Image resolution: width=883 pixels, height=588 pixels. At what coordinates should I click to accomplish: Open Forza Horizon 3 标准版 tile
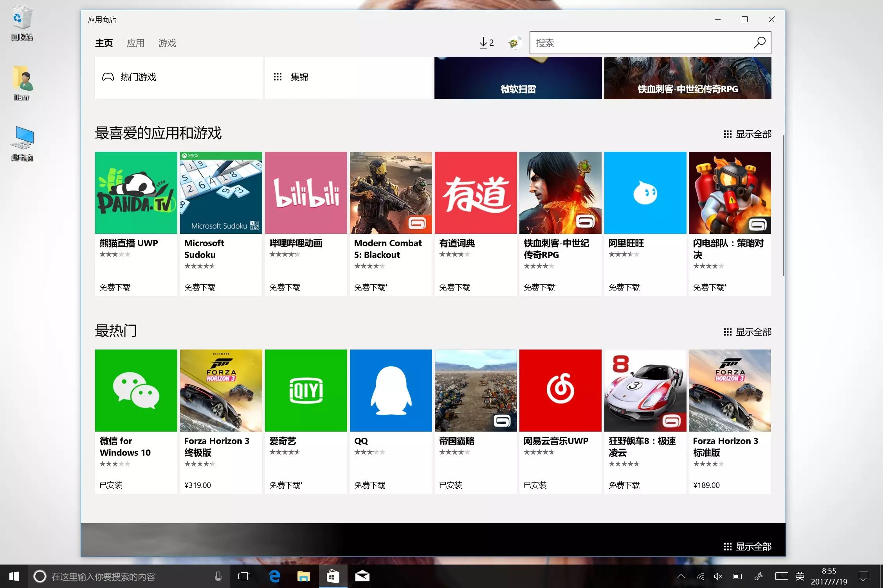tap(730, 421)
